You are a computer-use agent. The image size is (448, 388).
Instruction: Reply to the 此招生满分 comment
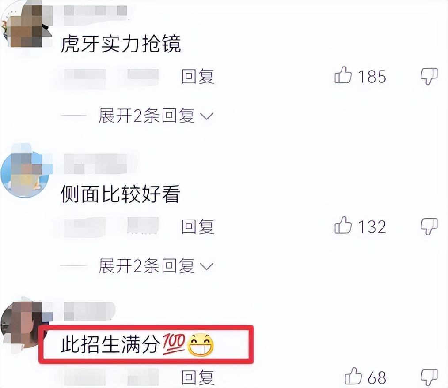[x=198, y=377]
